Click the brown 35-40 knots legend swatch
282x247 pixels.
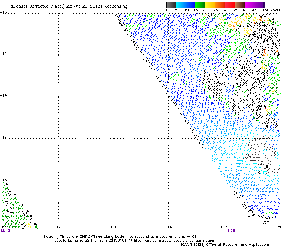click(240, 5)
